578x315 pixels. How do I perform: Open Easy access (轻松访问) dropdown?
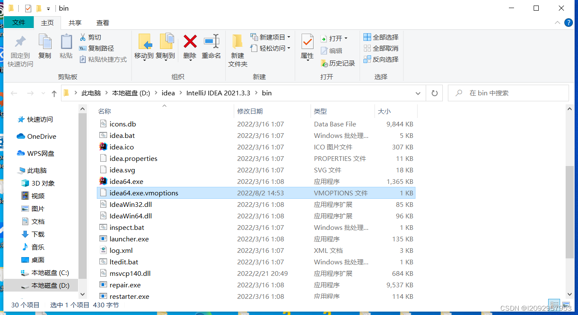271,49
